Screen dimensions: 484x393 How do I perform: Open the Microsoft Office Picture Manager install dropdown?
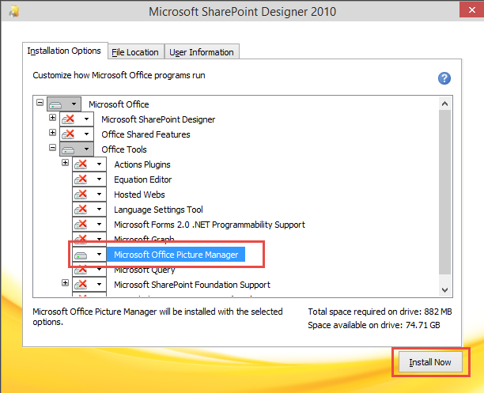(100, 255)
